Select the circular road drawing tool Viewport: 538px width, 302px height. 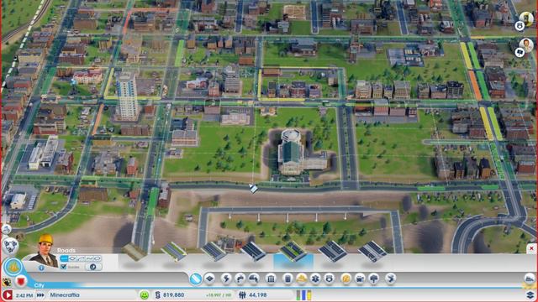(98, 258)
